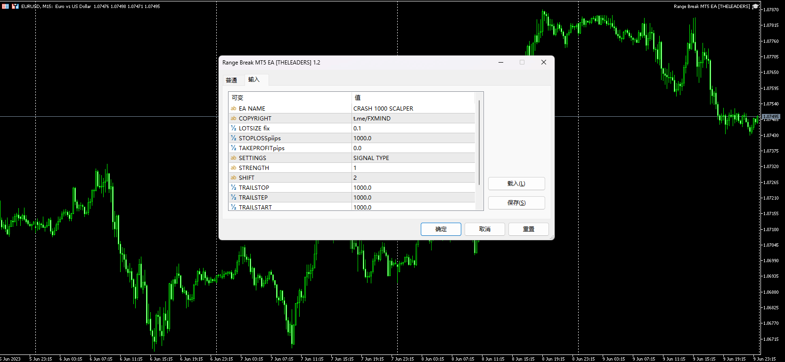The image size is (785, 362).
Task: Click the TAKEPROFITpips numeric type icon
Action: [x=233, y=148]
